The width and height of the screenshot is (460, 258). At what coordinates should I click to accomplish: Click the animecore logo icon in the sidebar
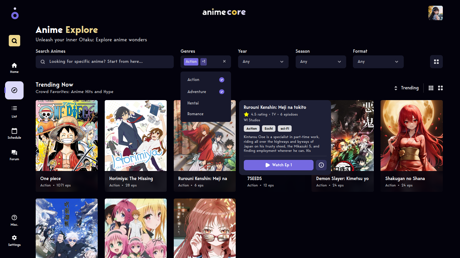(15, 13)
